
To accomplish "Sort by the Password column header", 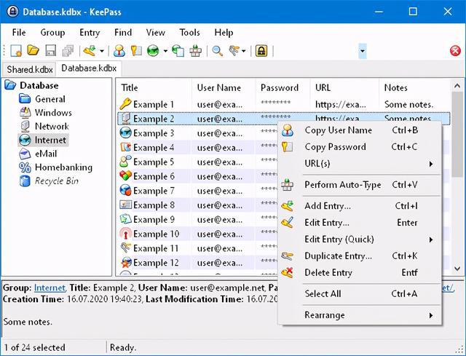I will (283, 87).
